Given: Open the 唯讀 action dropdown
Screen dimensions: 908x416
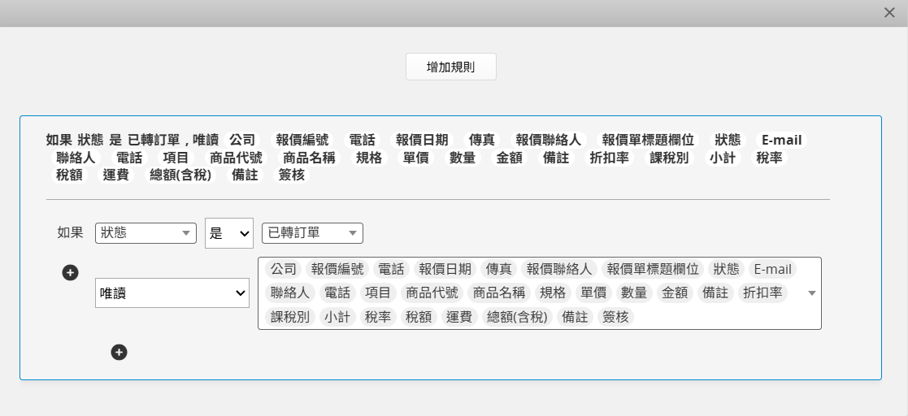Looking at the screenshot, I should [x=172, y=292].
